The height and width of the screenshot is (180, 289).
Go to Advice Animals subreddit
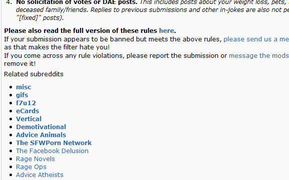click(x=41, y=135)
